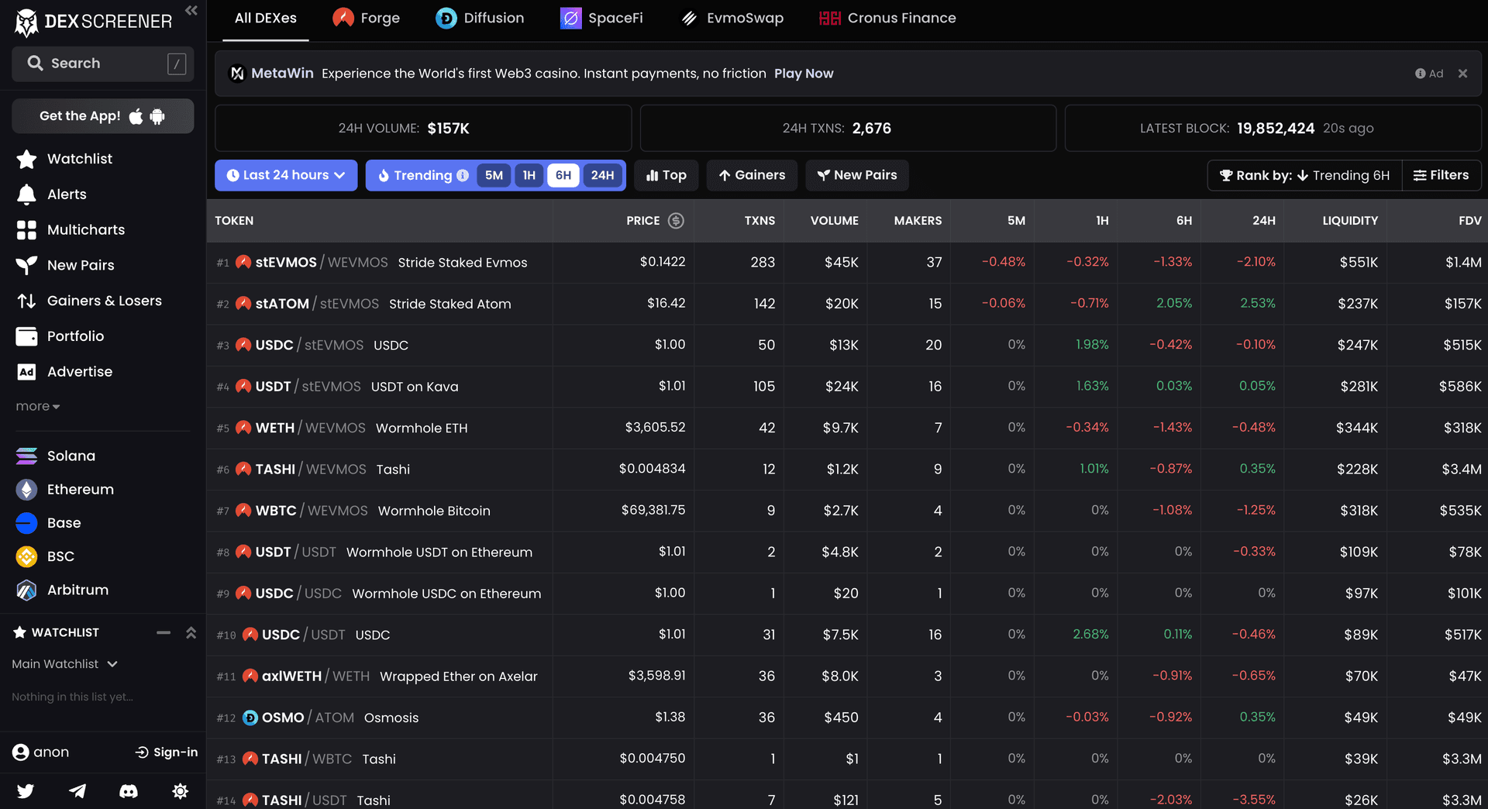Viewport: 1488px width, 809px height.
Task: Click the Top button
Action: 666,175
